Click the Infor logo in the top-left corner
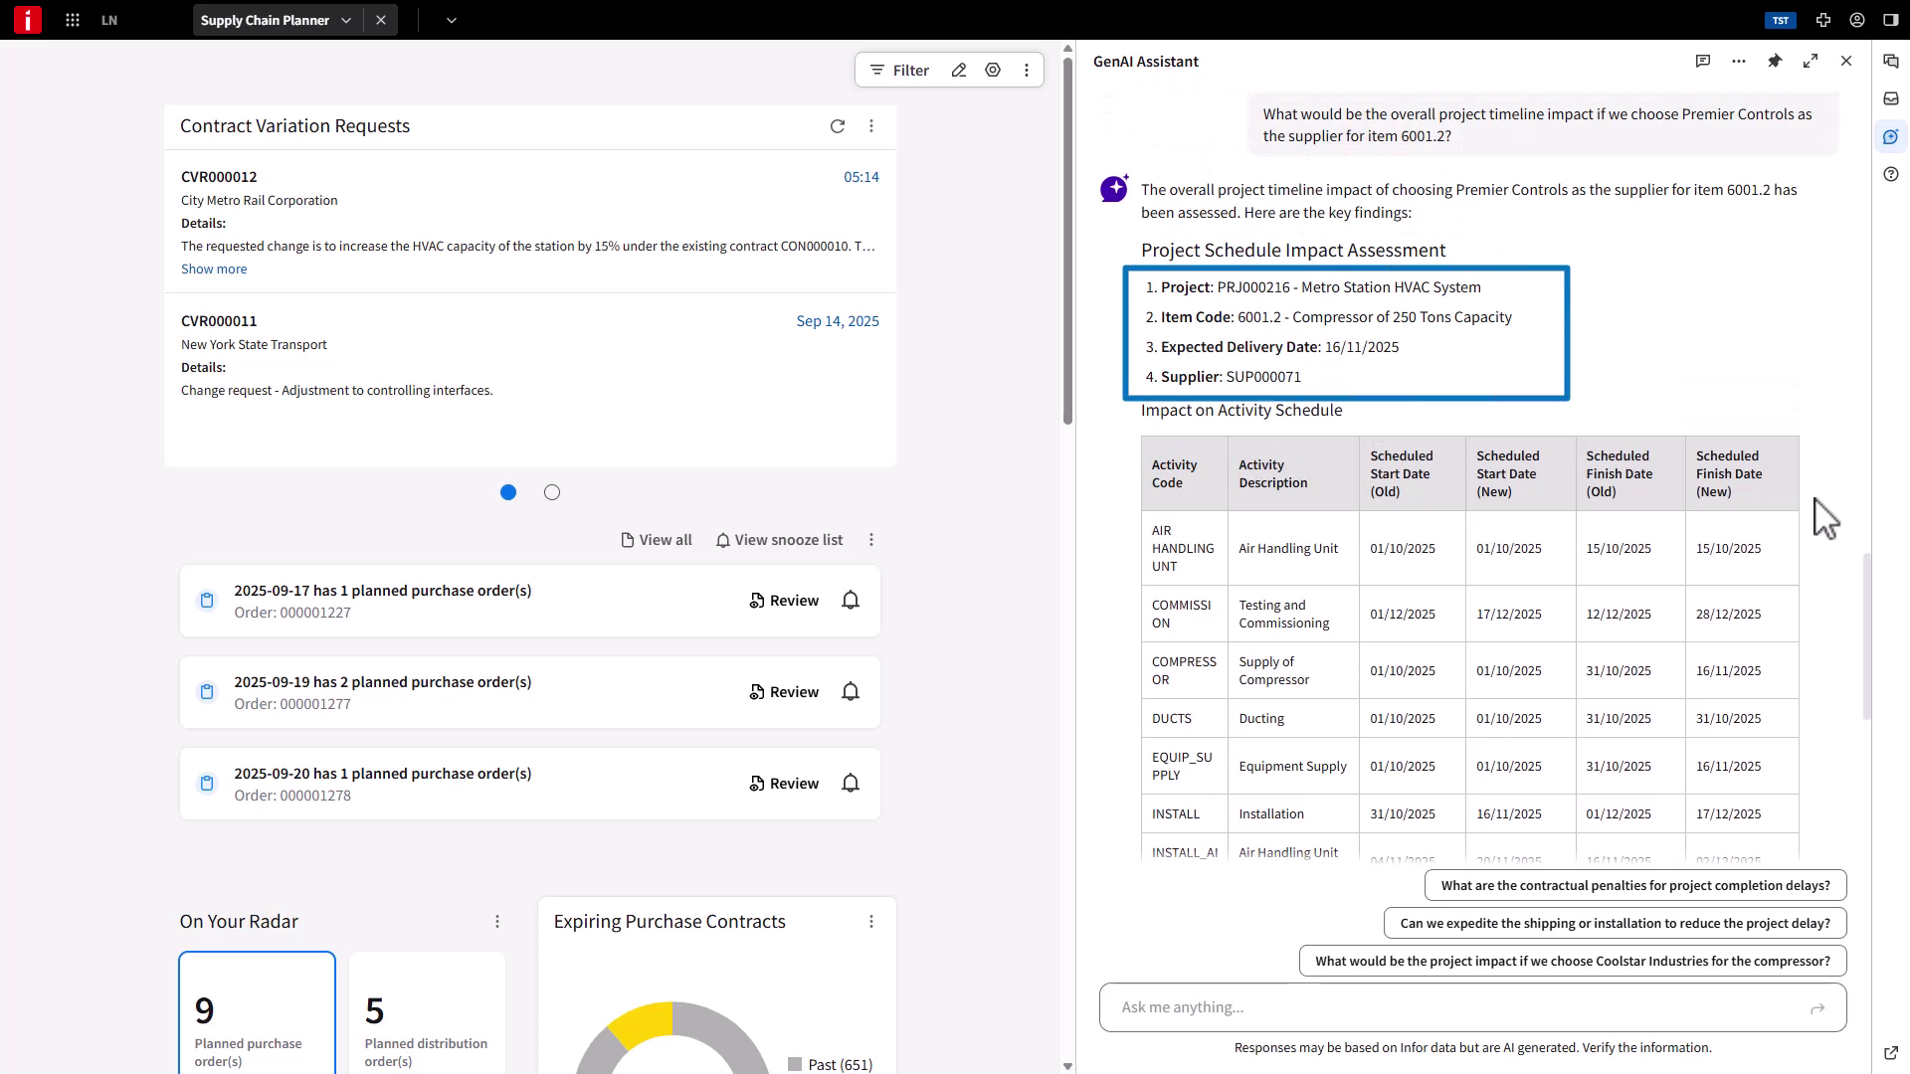 point(27,20)
